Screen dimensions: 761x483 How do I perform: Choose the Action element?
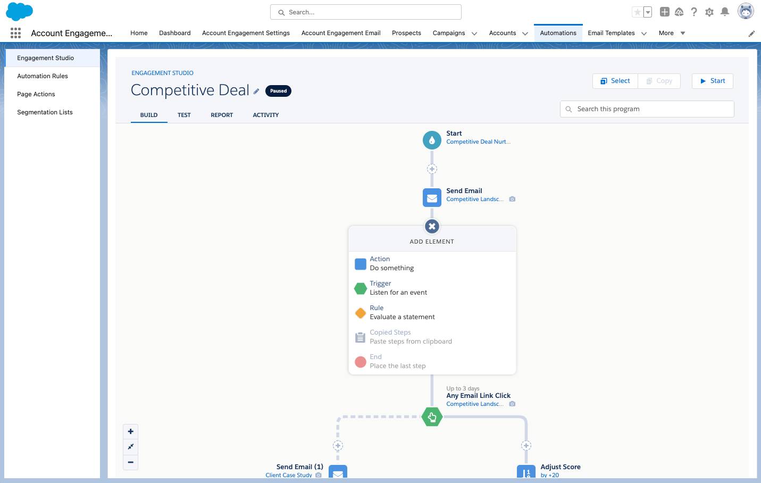click(x=432, y=263)
